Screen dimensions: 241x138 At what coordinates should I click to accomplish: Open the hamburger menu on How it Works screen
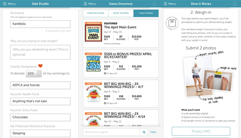tap(170, 4)
